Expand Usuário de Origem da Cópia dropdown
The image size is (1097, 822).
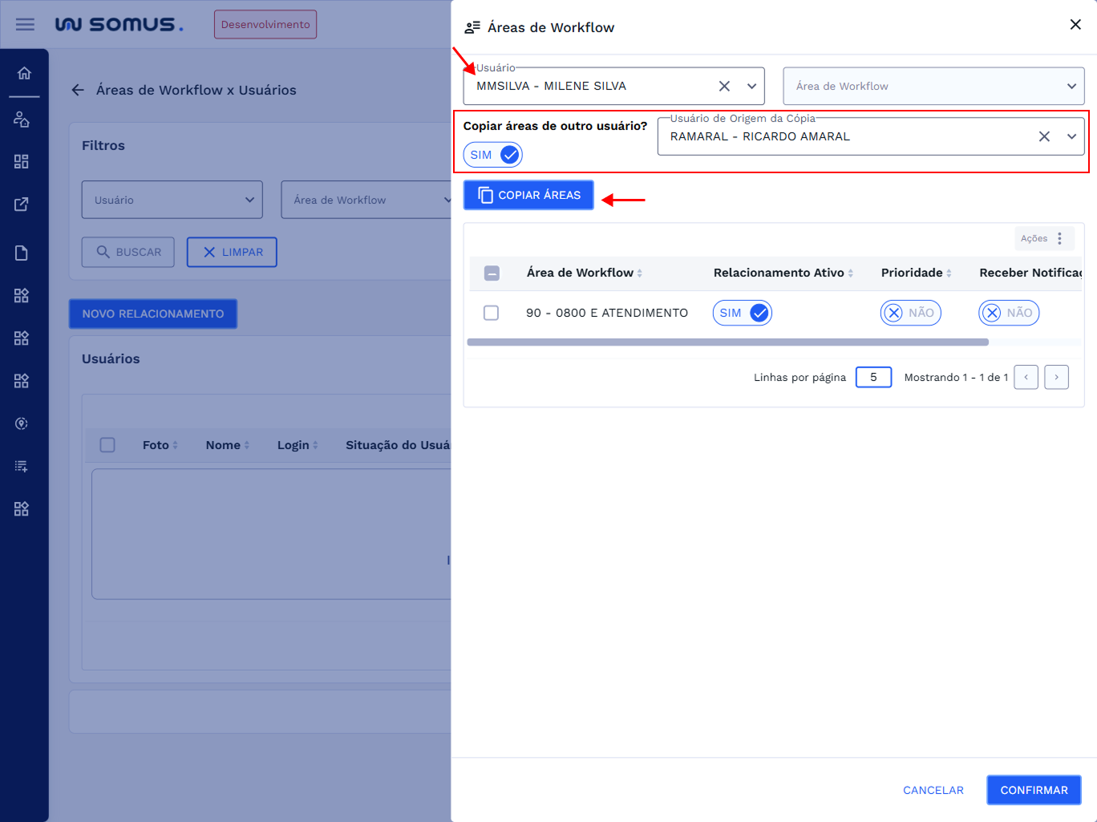coord(1071,136)
